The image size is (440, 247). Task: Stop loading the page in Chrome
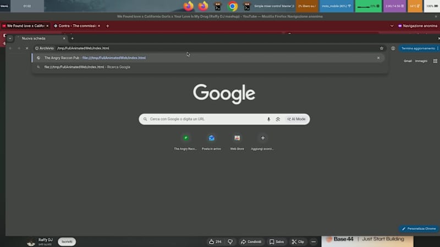click(27, 48)
